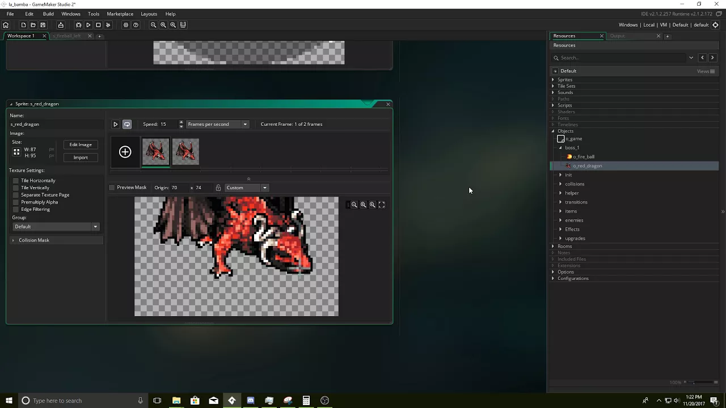Expand Sprites folder in resource tree
The height and width of the screenshot is (408, 726).
tap(553, 80)
